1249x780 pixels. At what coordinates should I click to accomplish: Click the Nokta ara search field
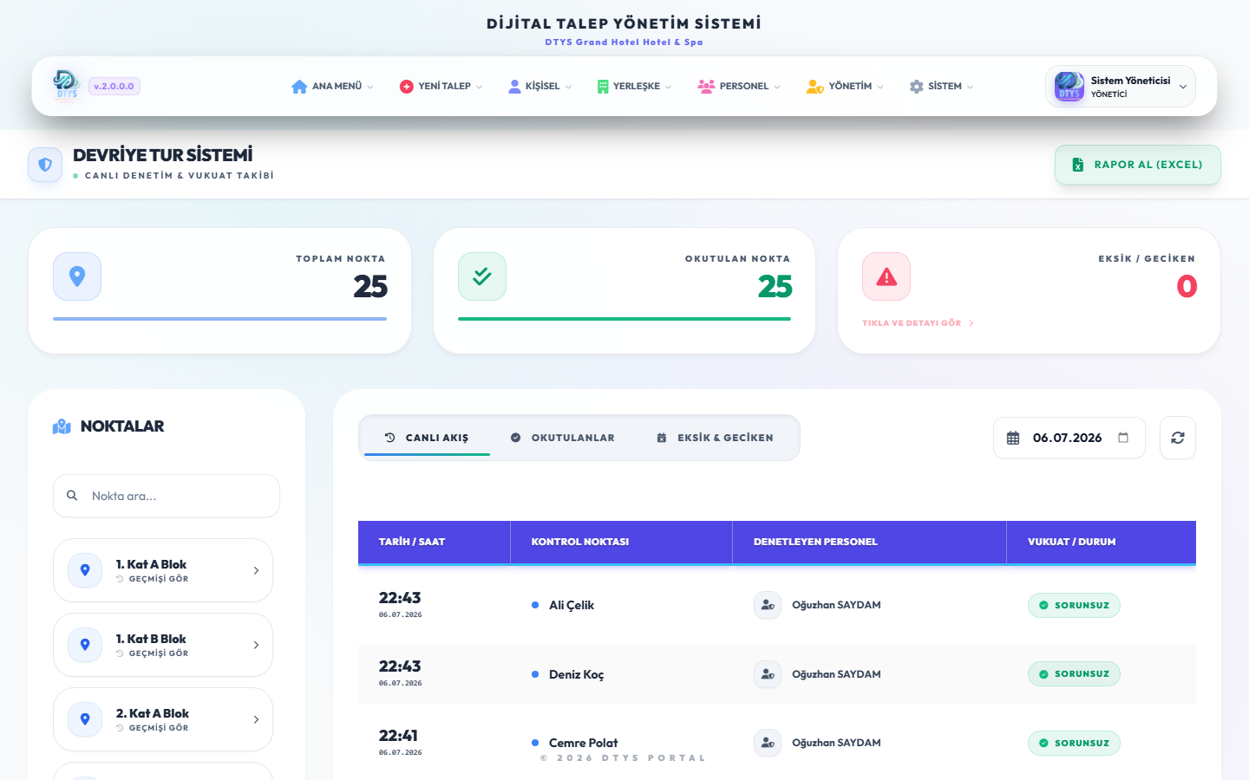click(167, 496)
